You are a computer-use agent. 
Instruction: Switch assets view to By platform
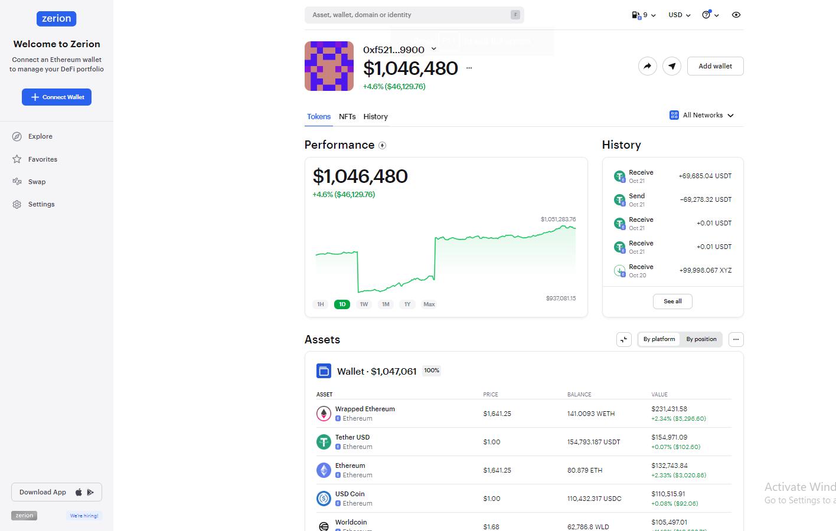(x=659, y=339)
